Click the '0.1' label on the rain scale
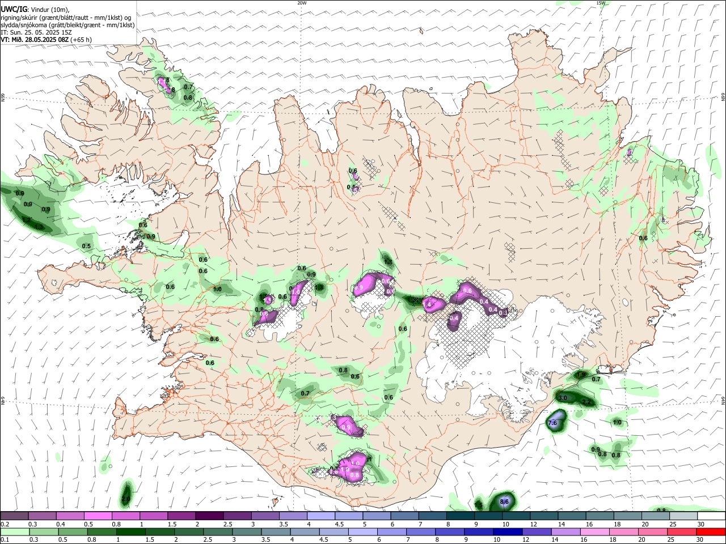Viewport: 726px width, 544px height. point(5,539)
